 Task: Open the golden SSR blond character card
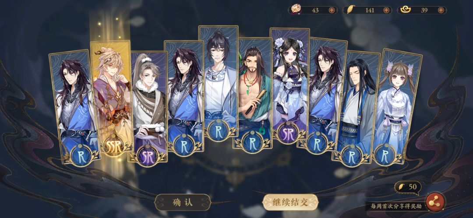[x=112, y=98]
